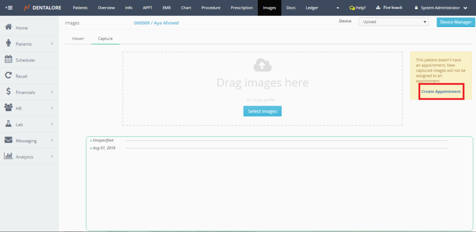Screen dimensions: 476x232
Task: Expand the Aug 07, 2018 image group
Action: [x=104, y=148]
